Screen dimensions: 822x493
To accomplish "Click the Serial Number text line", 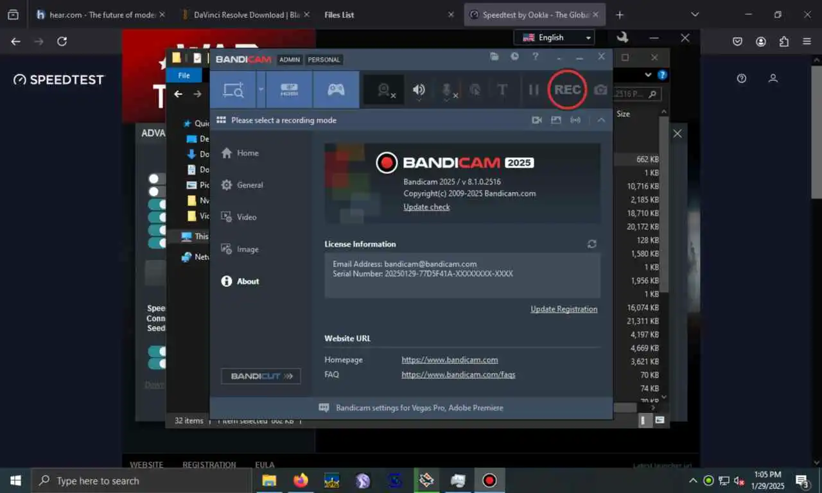I will [x=423, y=273].
